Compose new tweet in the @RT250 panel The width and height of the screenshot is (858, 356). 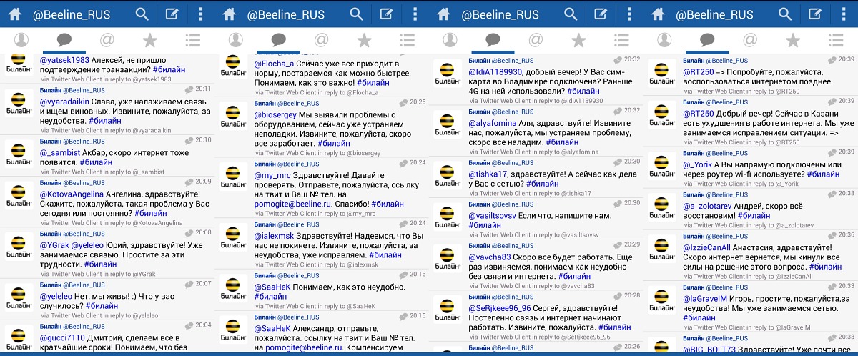pos(815,14)
